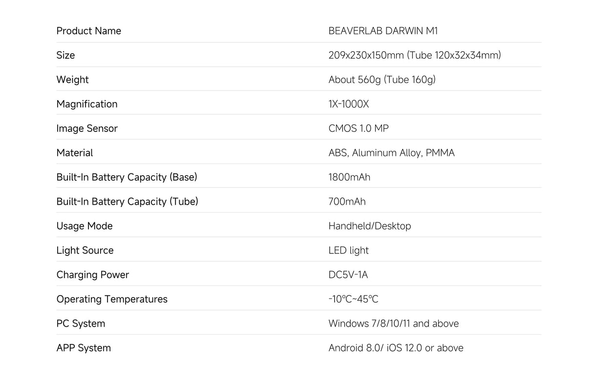
Task: Click the DC5V-1A charging power value
Action: [348, 275]
